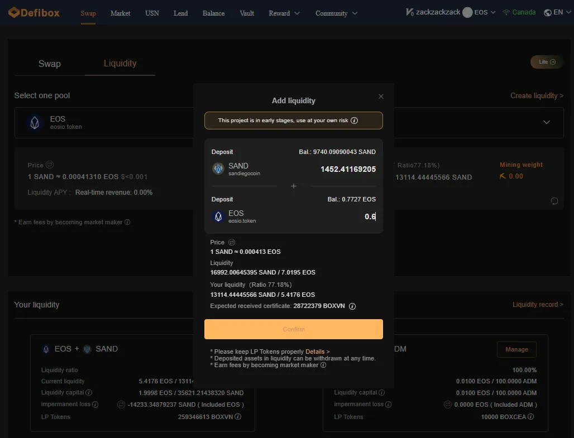The height and width of the screenshot is (438, 574).
Task: Click info icon beside impermanent loss in ADM card
Action: 389,405
